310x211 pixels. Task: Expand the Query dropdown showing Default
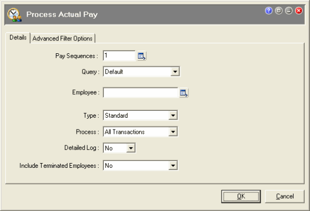click(x=175, y=71)
